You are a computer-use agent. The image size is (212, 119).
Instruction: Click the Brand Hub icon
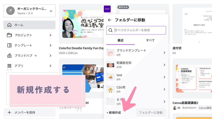click(9, 56)
